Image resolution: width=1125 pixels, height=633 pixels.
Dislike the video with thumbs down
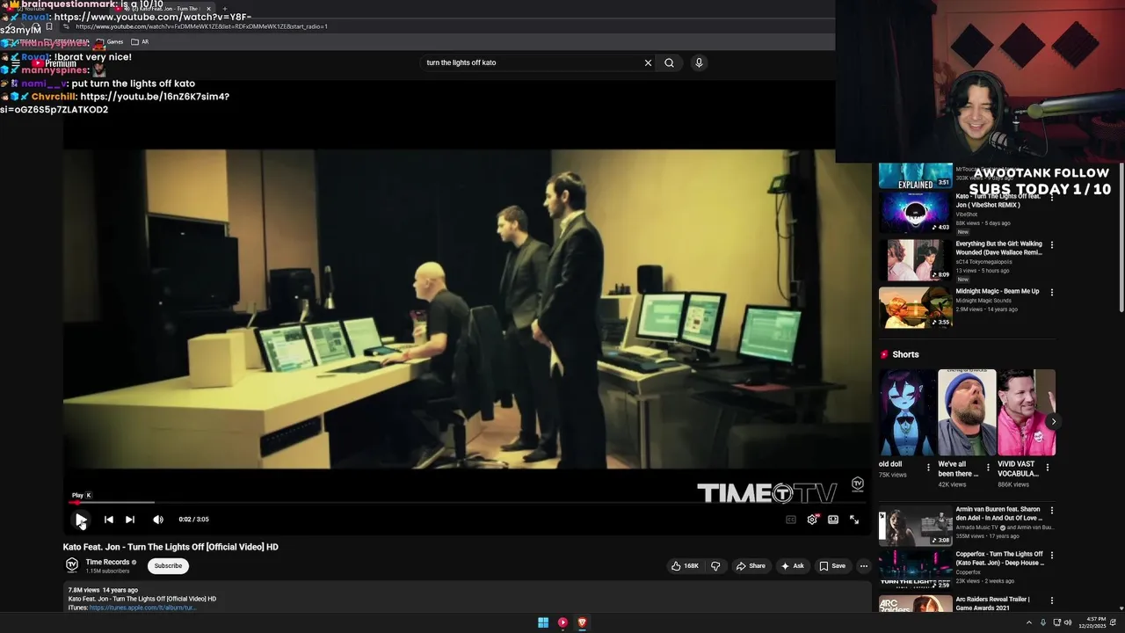pos(715,566)
